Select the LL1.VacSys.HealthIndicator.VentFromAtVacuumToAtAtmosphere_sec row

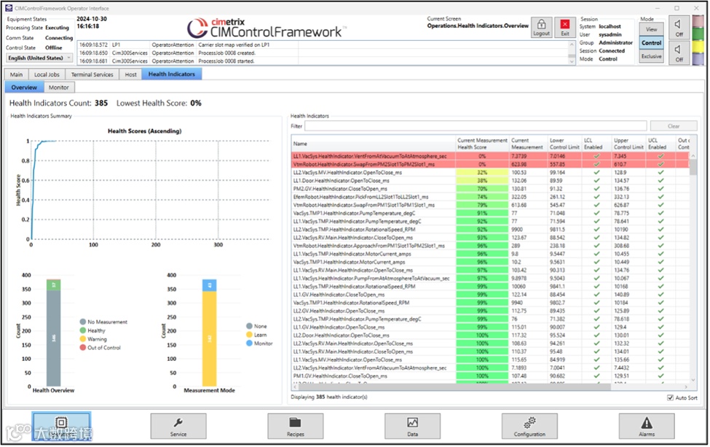coord(490,156)
